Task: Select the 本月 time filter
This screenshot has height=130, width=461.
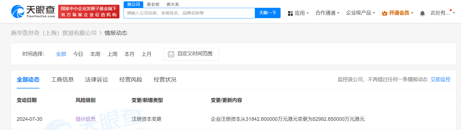Action: click(129, 54)
